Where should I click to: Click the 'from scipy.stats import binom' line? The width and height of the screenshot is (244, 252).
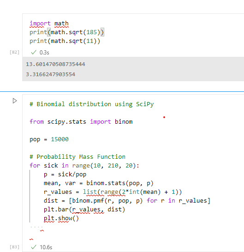(x=81, y=122)
